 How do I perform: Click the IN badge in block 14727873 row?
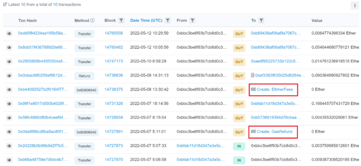click(x=239, y=146)
